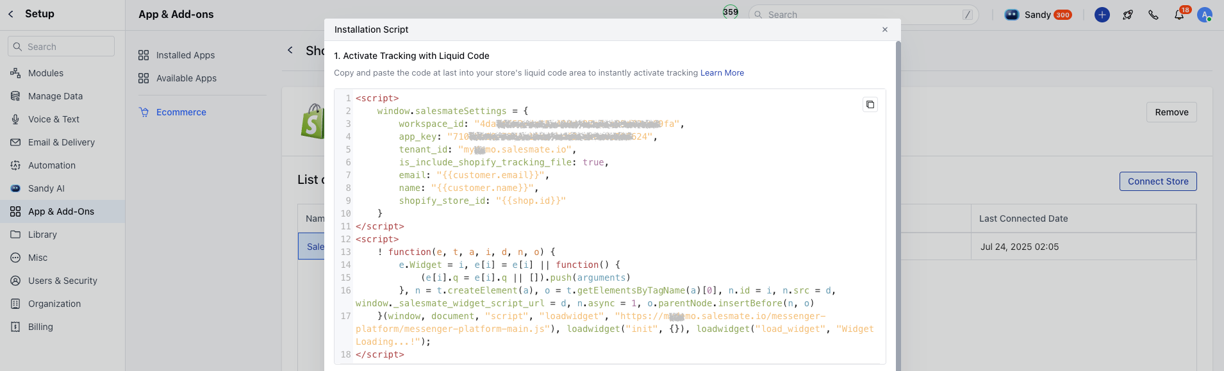
Task: Open the Learn More link
Action: tap(722, 73)
